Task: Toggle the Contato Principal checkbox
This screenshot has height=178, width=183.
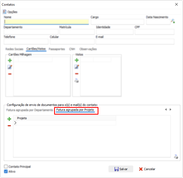Action: 6,167
